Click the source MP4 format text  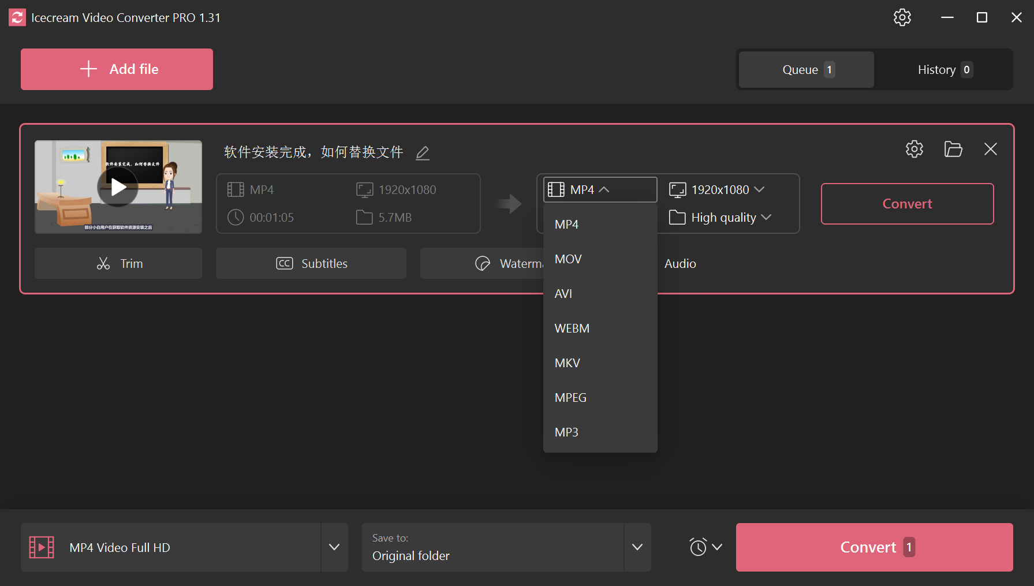pyautogui.click(x=262, y=190)
